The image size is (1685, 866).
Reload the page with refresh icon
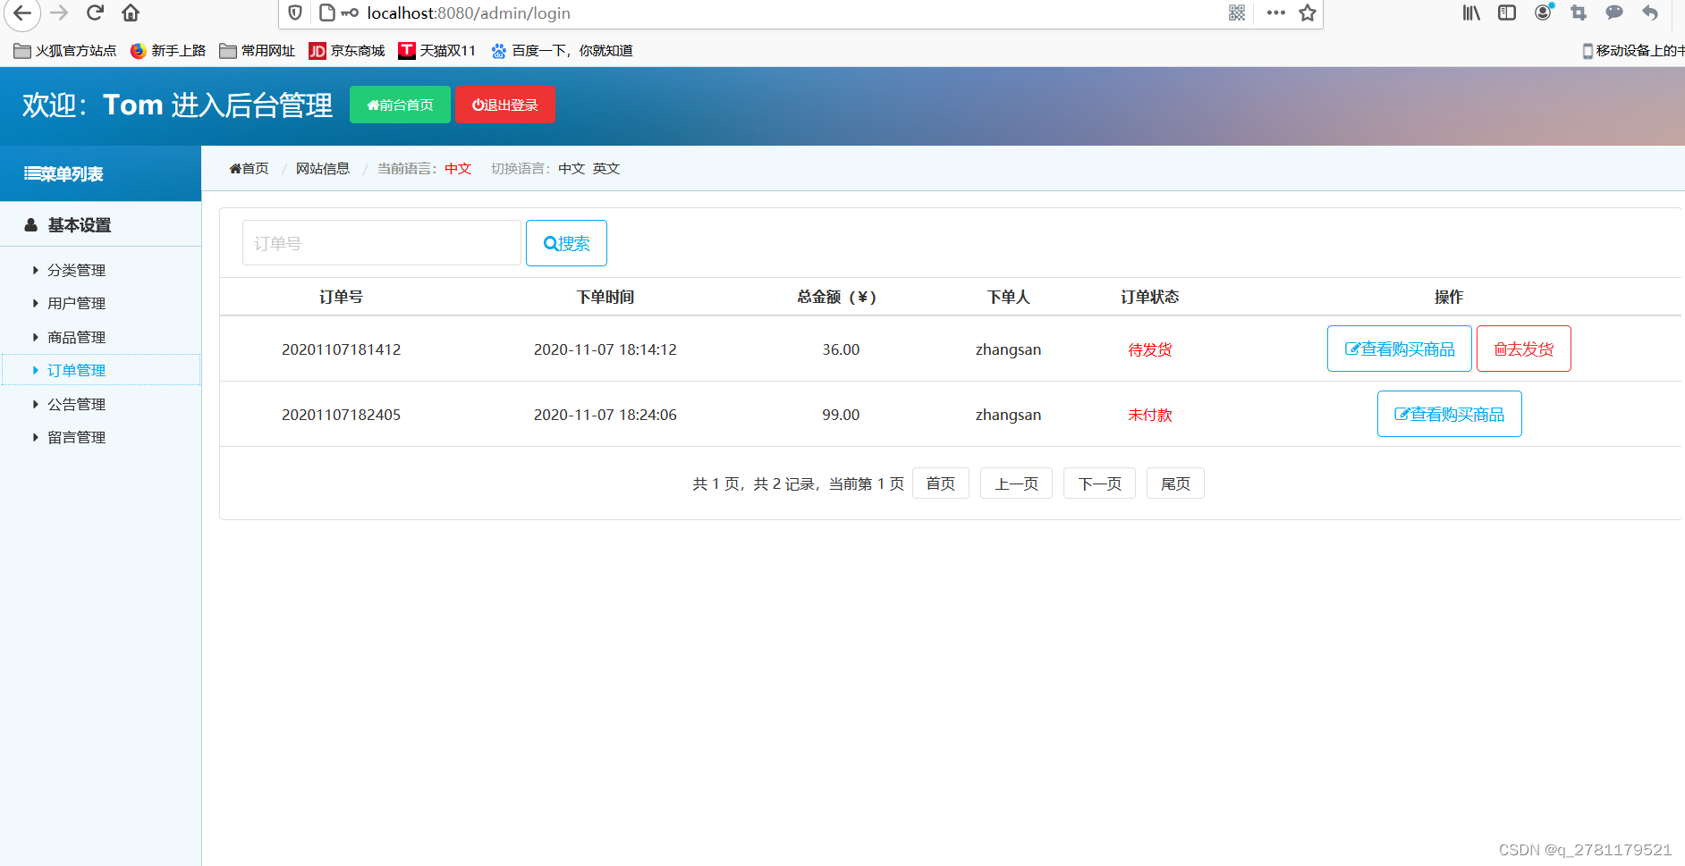(96, 13)
